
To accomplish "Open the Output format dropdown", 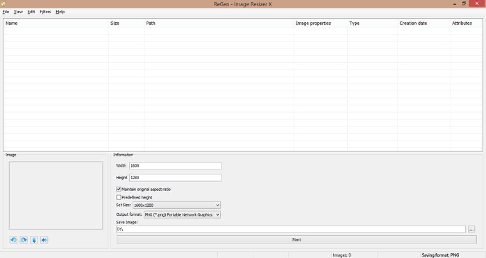I will click(x=217, y=214).
